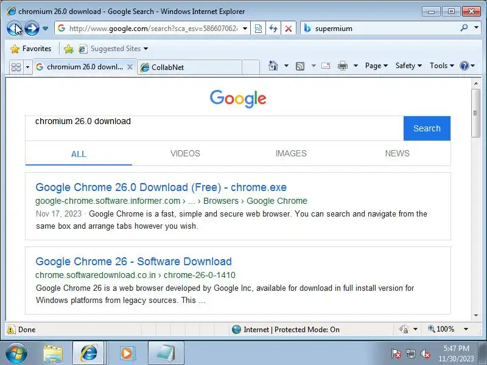Click the 100% zoom level button
The height and width of the screenshot is (365, 487).
(441, 329)
